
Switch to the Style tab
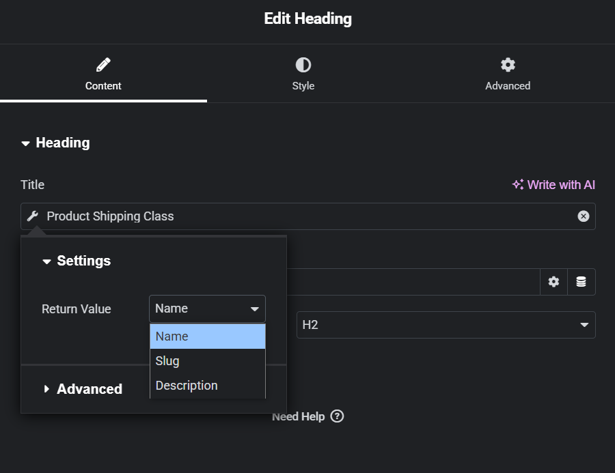click(x=303, y=74)
